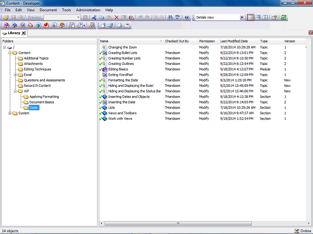
Task: Collapse the Content folder node
Action: click(x=10, y=53)
